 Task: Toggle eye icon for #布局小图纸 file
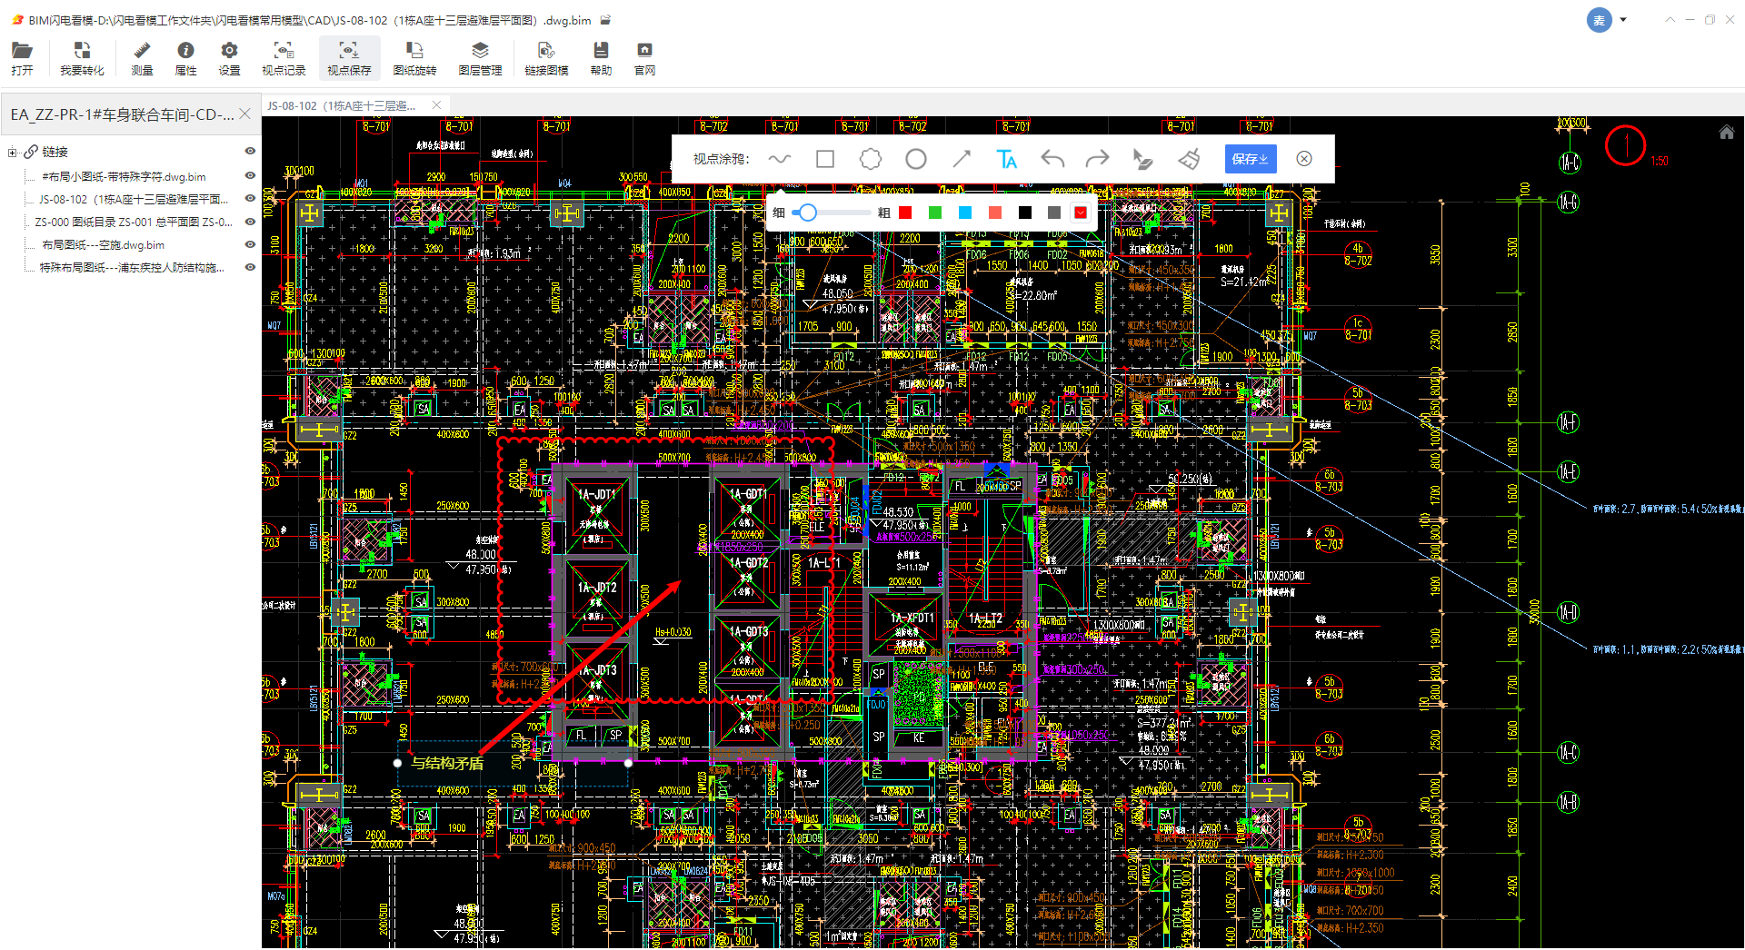(250, 176)
